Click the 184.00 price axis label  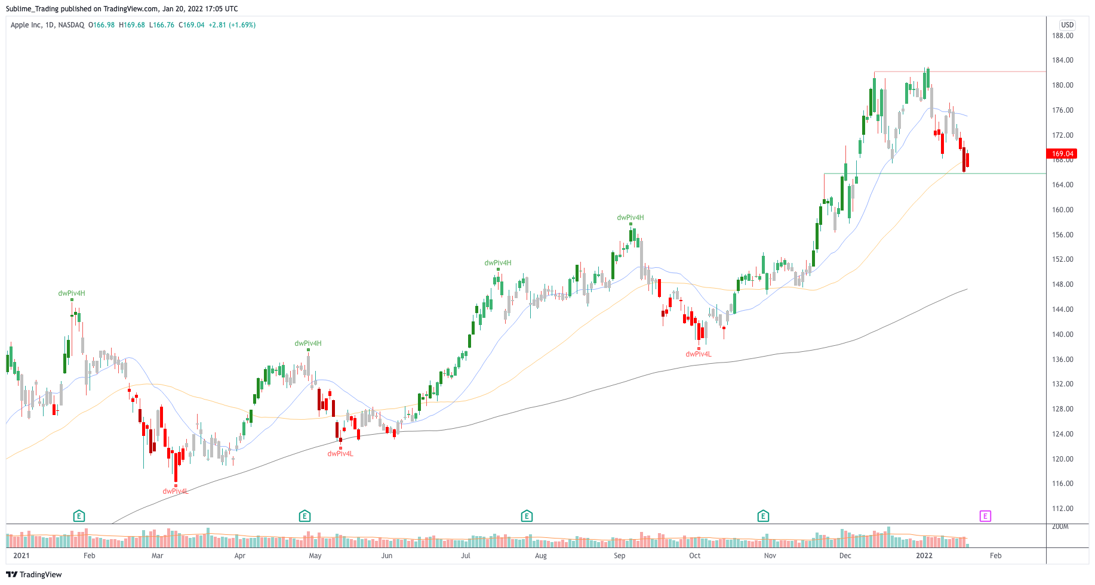1062,60
